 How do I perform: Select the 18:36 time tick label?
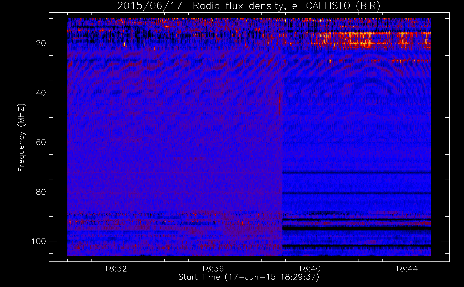212,269
